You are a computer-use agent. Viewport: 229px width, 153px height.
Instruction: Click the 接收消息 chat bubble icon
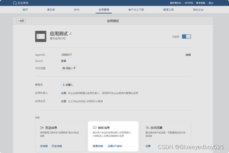tap(95, 128)
